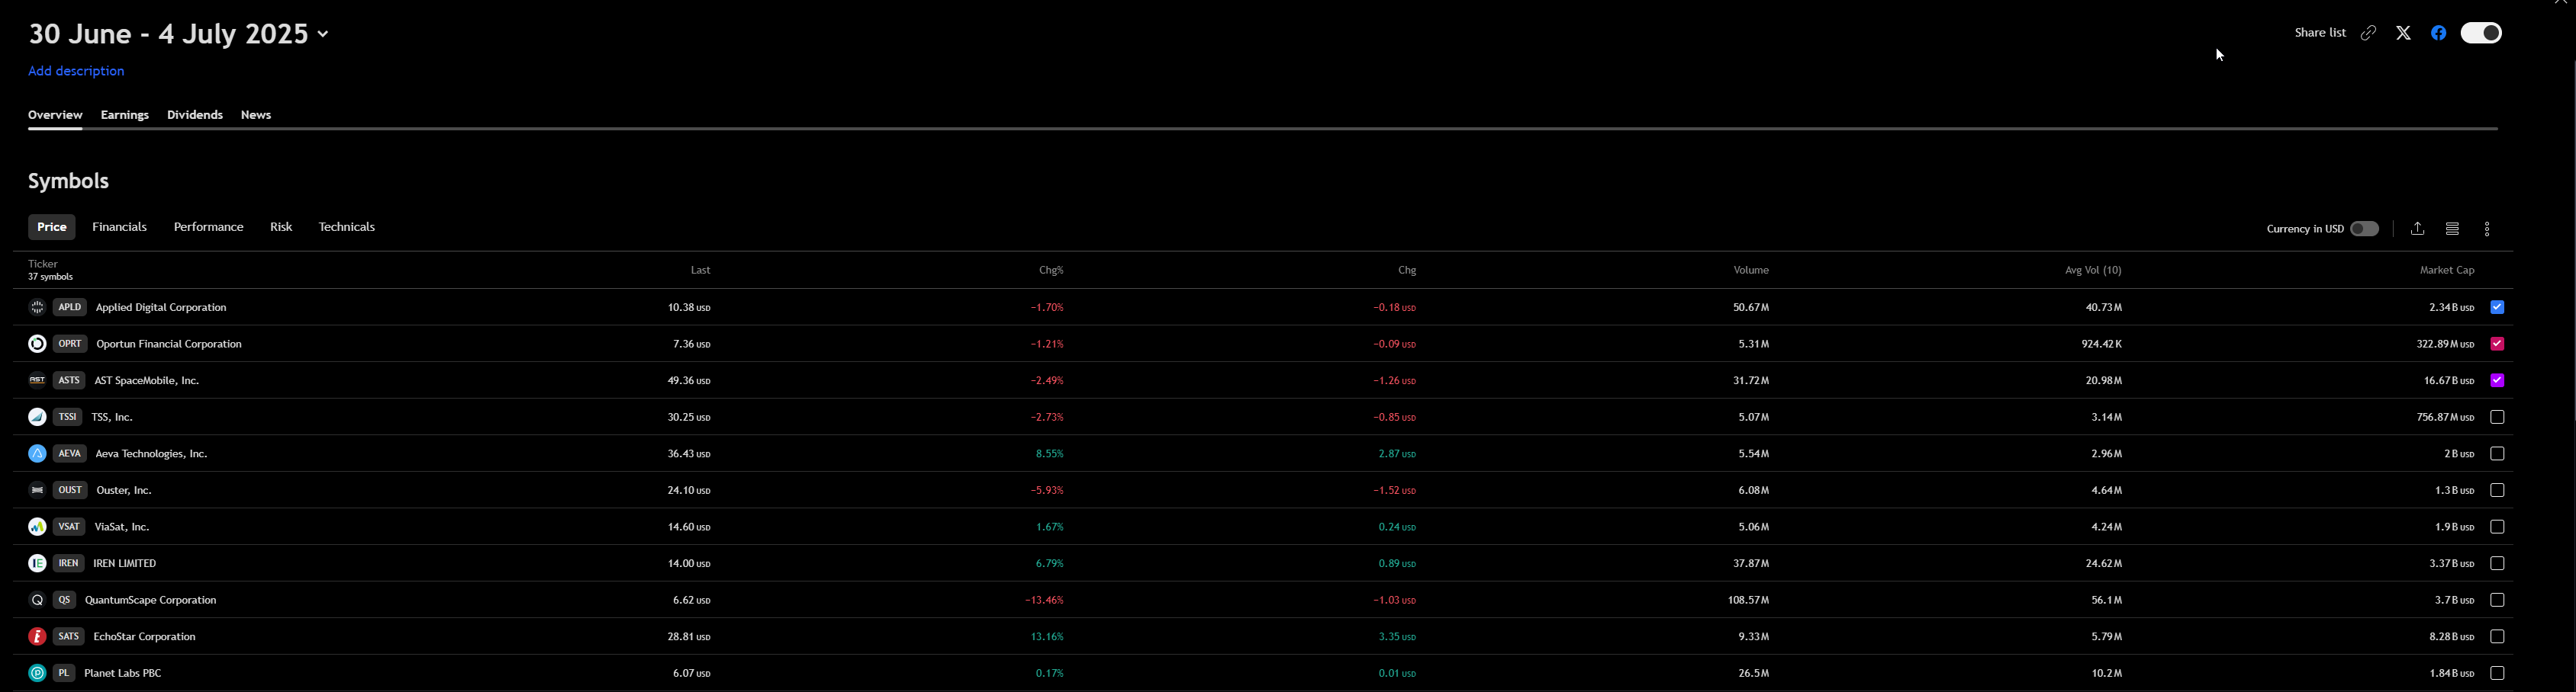Sort by the Avg Vol (10) header
The height and width of the screenshot is (692, 2576).
2093,271
